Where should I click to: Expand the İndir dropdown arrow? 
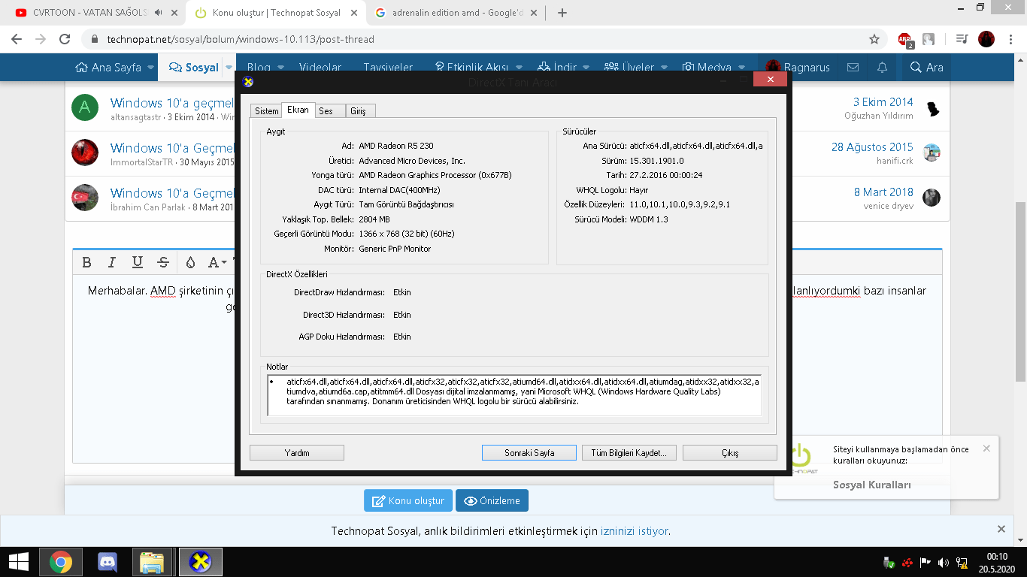pos(586,68)
